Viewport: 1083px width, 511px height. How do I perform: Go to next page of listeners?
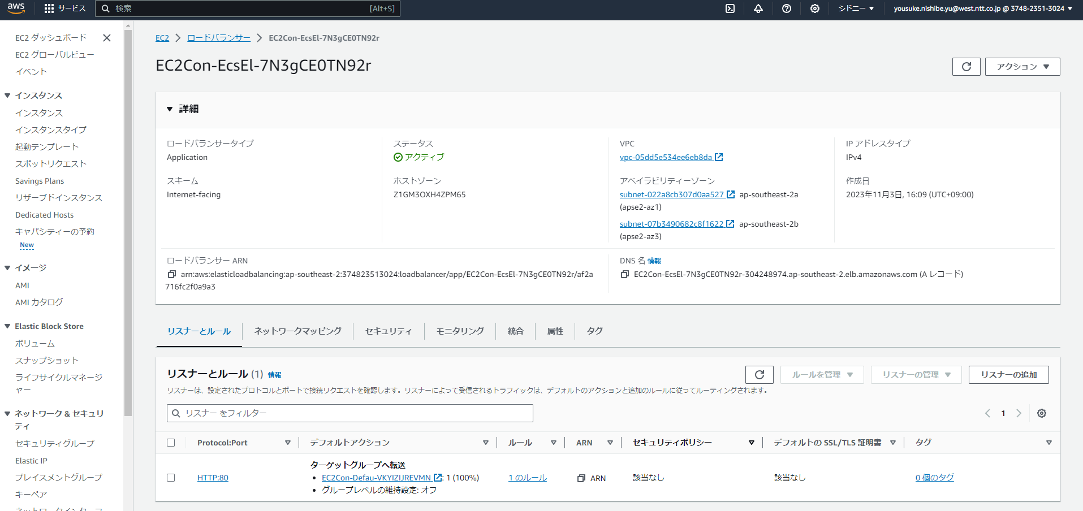[1019, 413]
